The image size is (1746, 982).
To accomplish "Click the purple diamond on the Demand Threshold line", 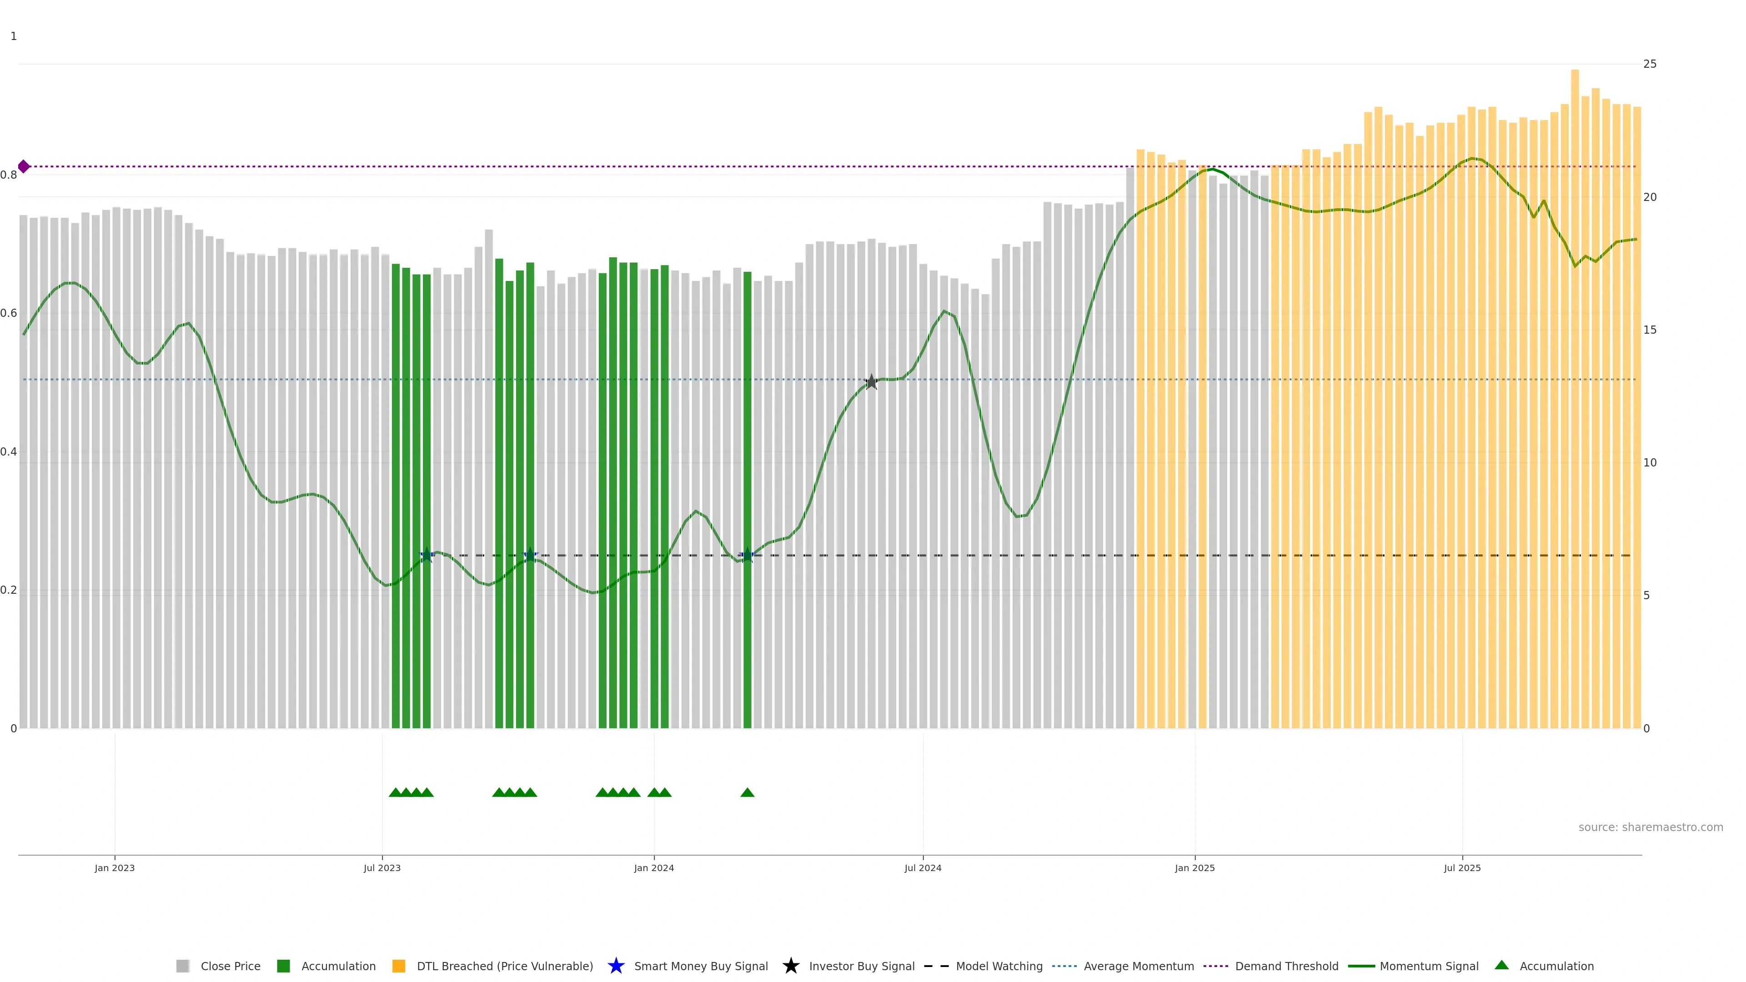I will tap(24, 166).
